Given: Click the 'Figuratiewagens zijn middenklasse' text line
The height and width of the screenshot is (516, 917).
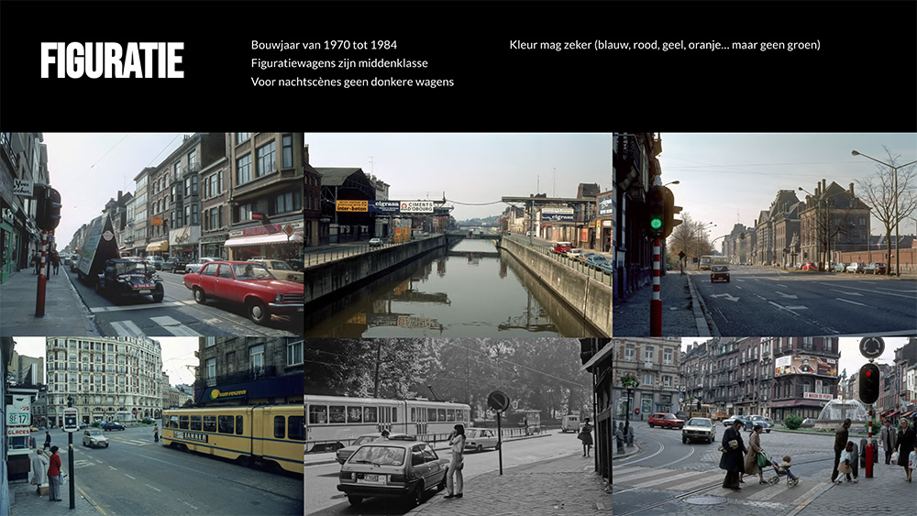Looking at the screenshot, I should (339, 63).
